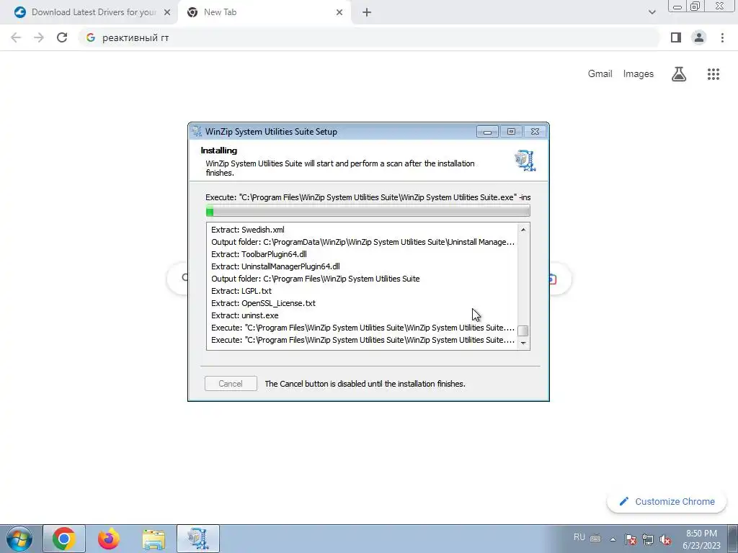Click Google lens camera icon in search box
The width and height of the screenshot is (738, 553).
click(552, 279)
